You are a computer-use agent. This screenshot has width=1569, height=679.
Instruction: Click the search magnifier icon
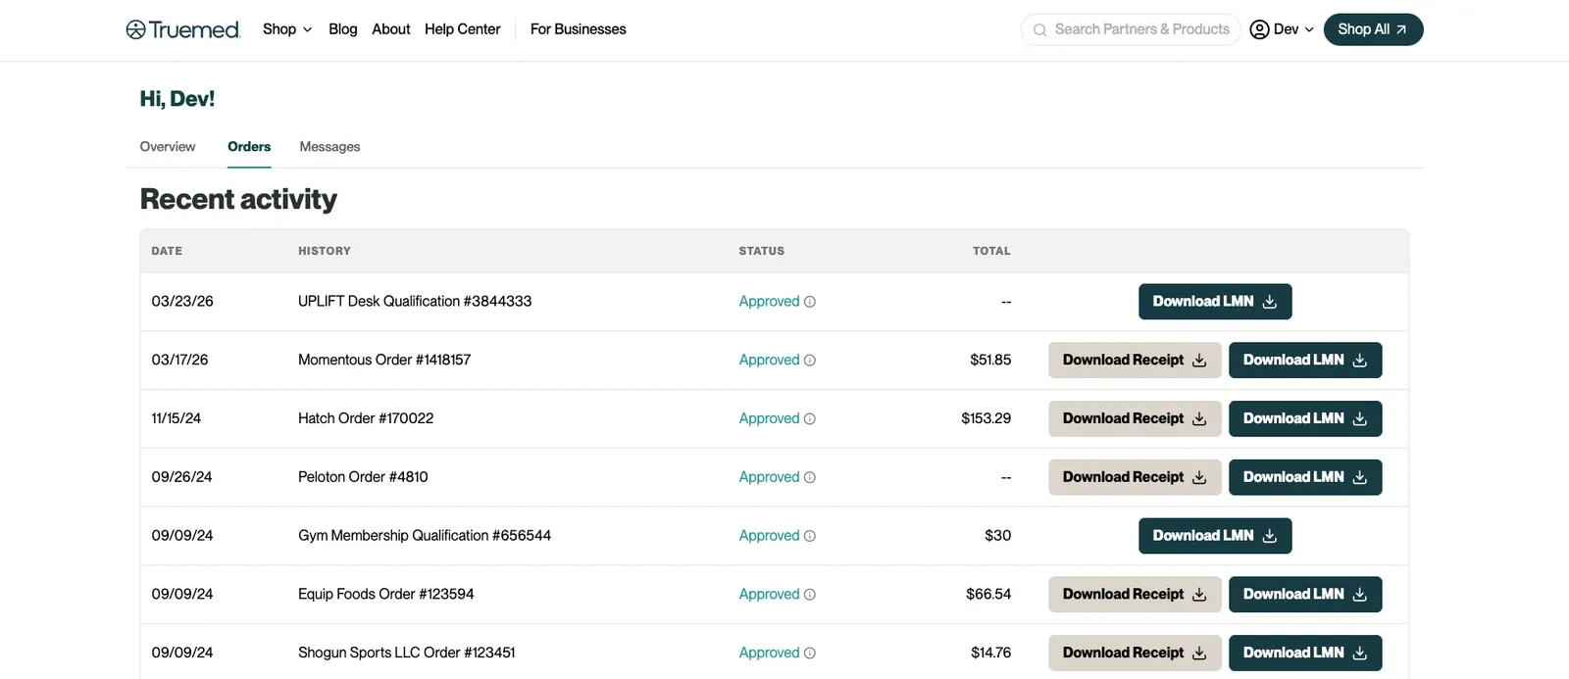pos(1039,29)
